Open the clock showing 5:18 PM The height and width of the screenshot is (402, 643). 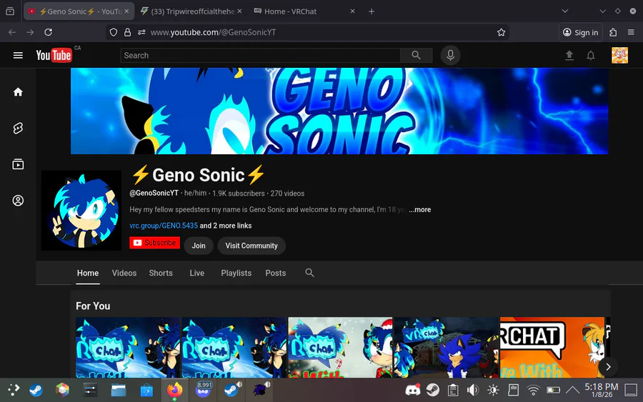coord(601,390)
